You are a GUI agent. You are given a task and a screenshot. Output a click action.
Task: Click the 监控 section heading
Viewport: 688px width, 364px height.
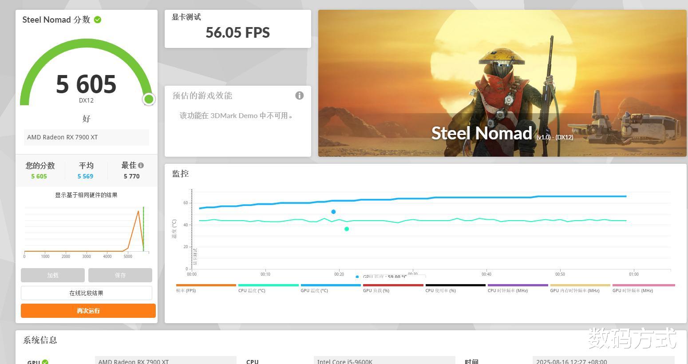point(181,174)
